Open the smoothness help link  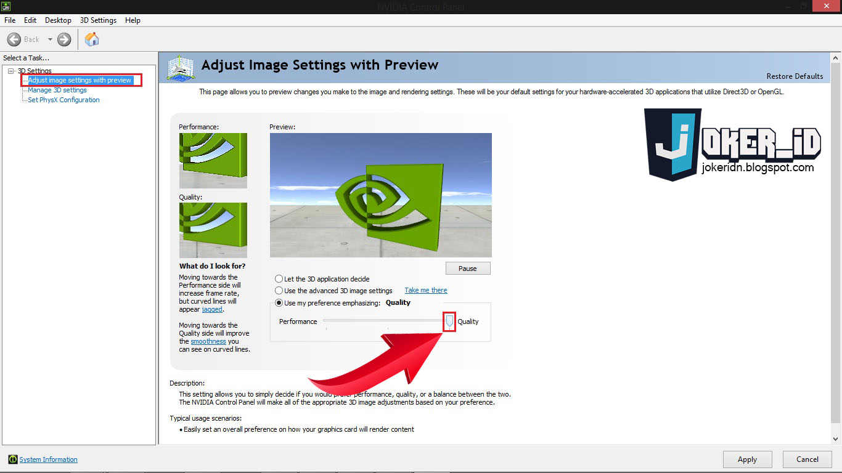pyautogui.click(x=208, y=341)
